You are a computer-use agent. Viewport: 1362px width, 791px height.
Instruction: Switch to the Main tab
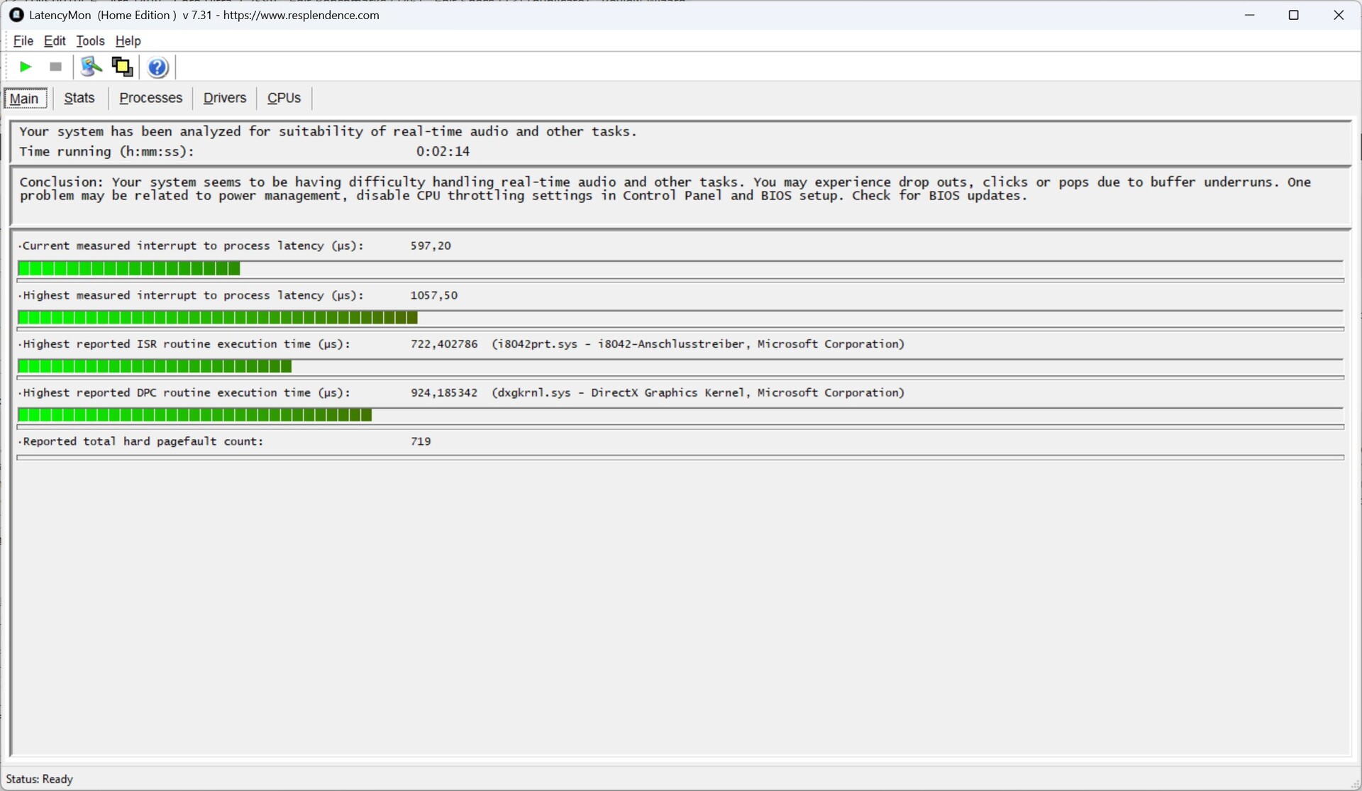click(x=25, y=99)
